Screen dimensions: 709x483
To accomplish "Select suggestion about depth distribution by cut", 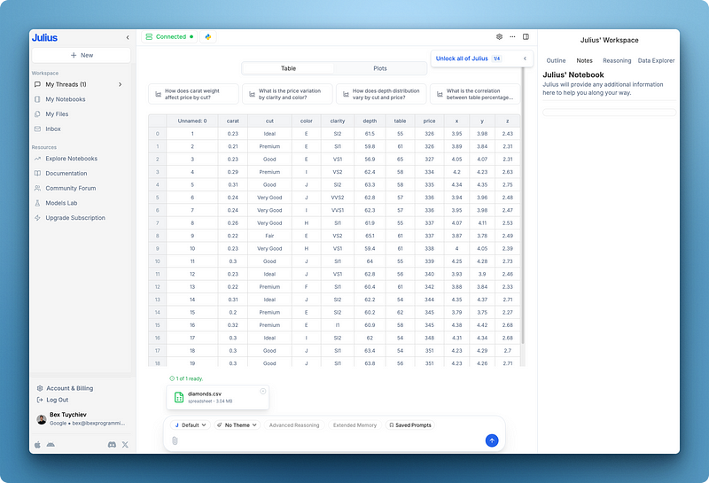I will [381, 94].
